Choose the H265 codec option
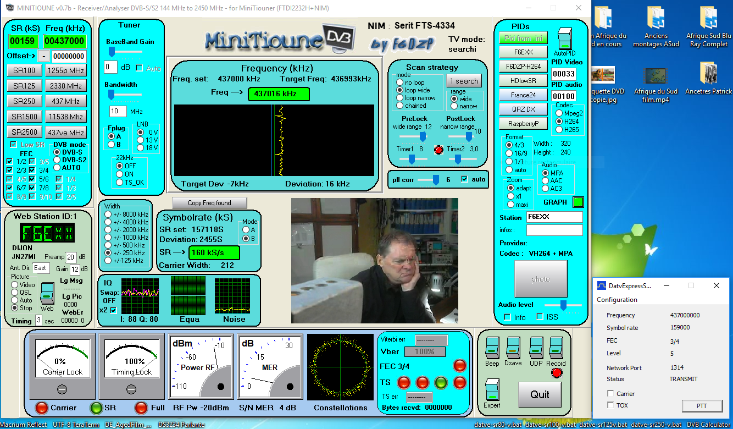 click(559, 129)
